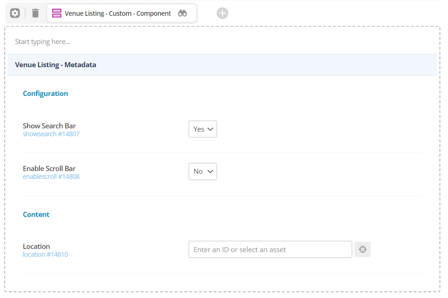Open the Enable Scroll Bar dropdown
This screenshot has width=448, height=298.
pyautogui.click(x=203, y=171)
